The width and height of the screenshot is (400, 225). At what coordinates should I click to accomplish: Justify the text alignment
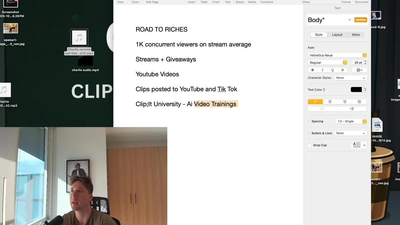359,102
